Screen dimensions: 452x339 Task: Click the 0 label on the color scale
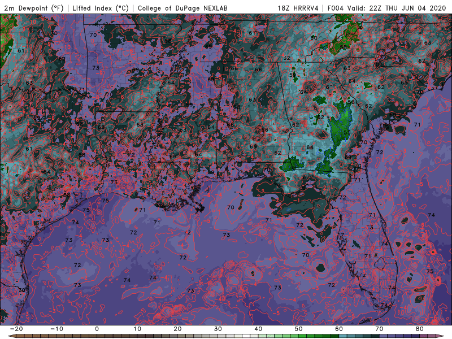(97, 329)
